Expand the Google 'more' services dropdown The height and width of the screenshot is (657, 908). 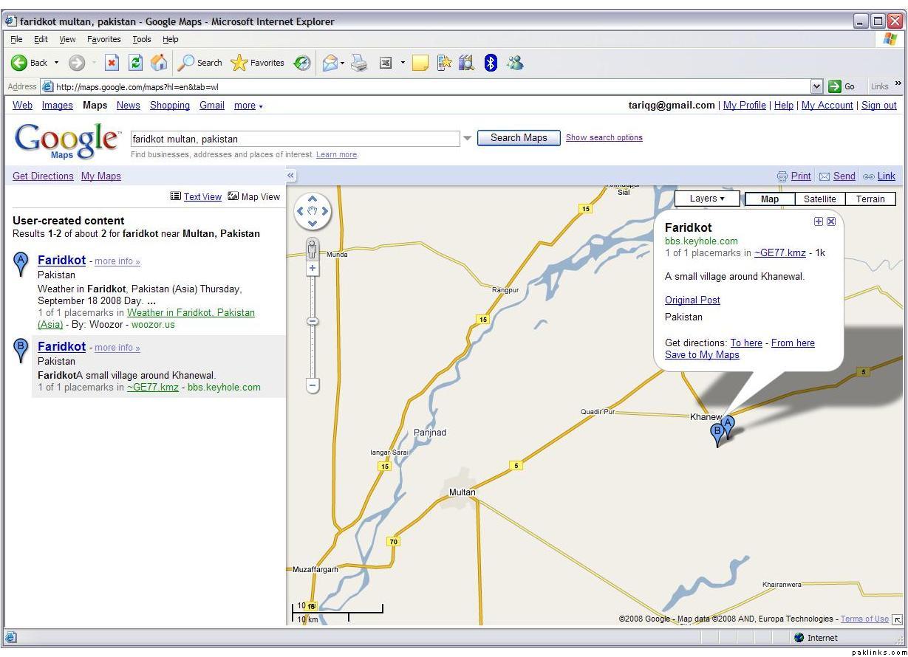tap(248, 106)
